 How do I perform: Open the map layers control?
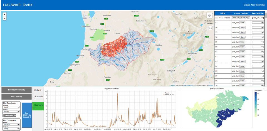click(209, 16)
